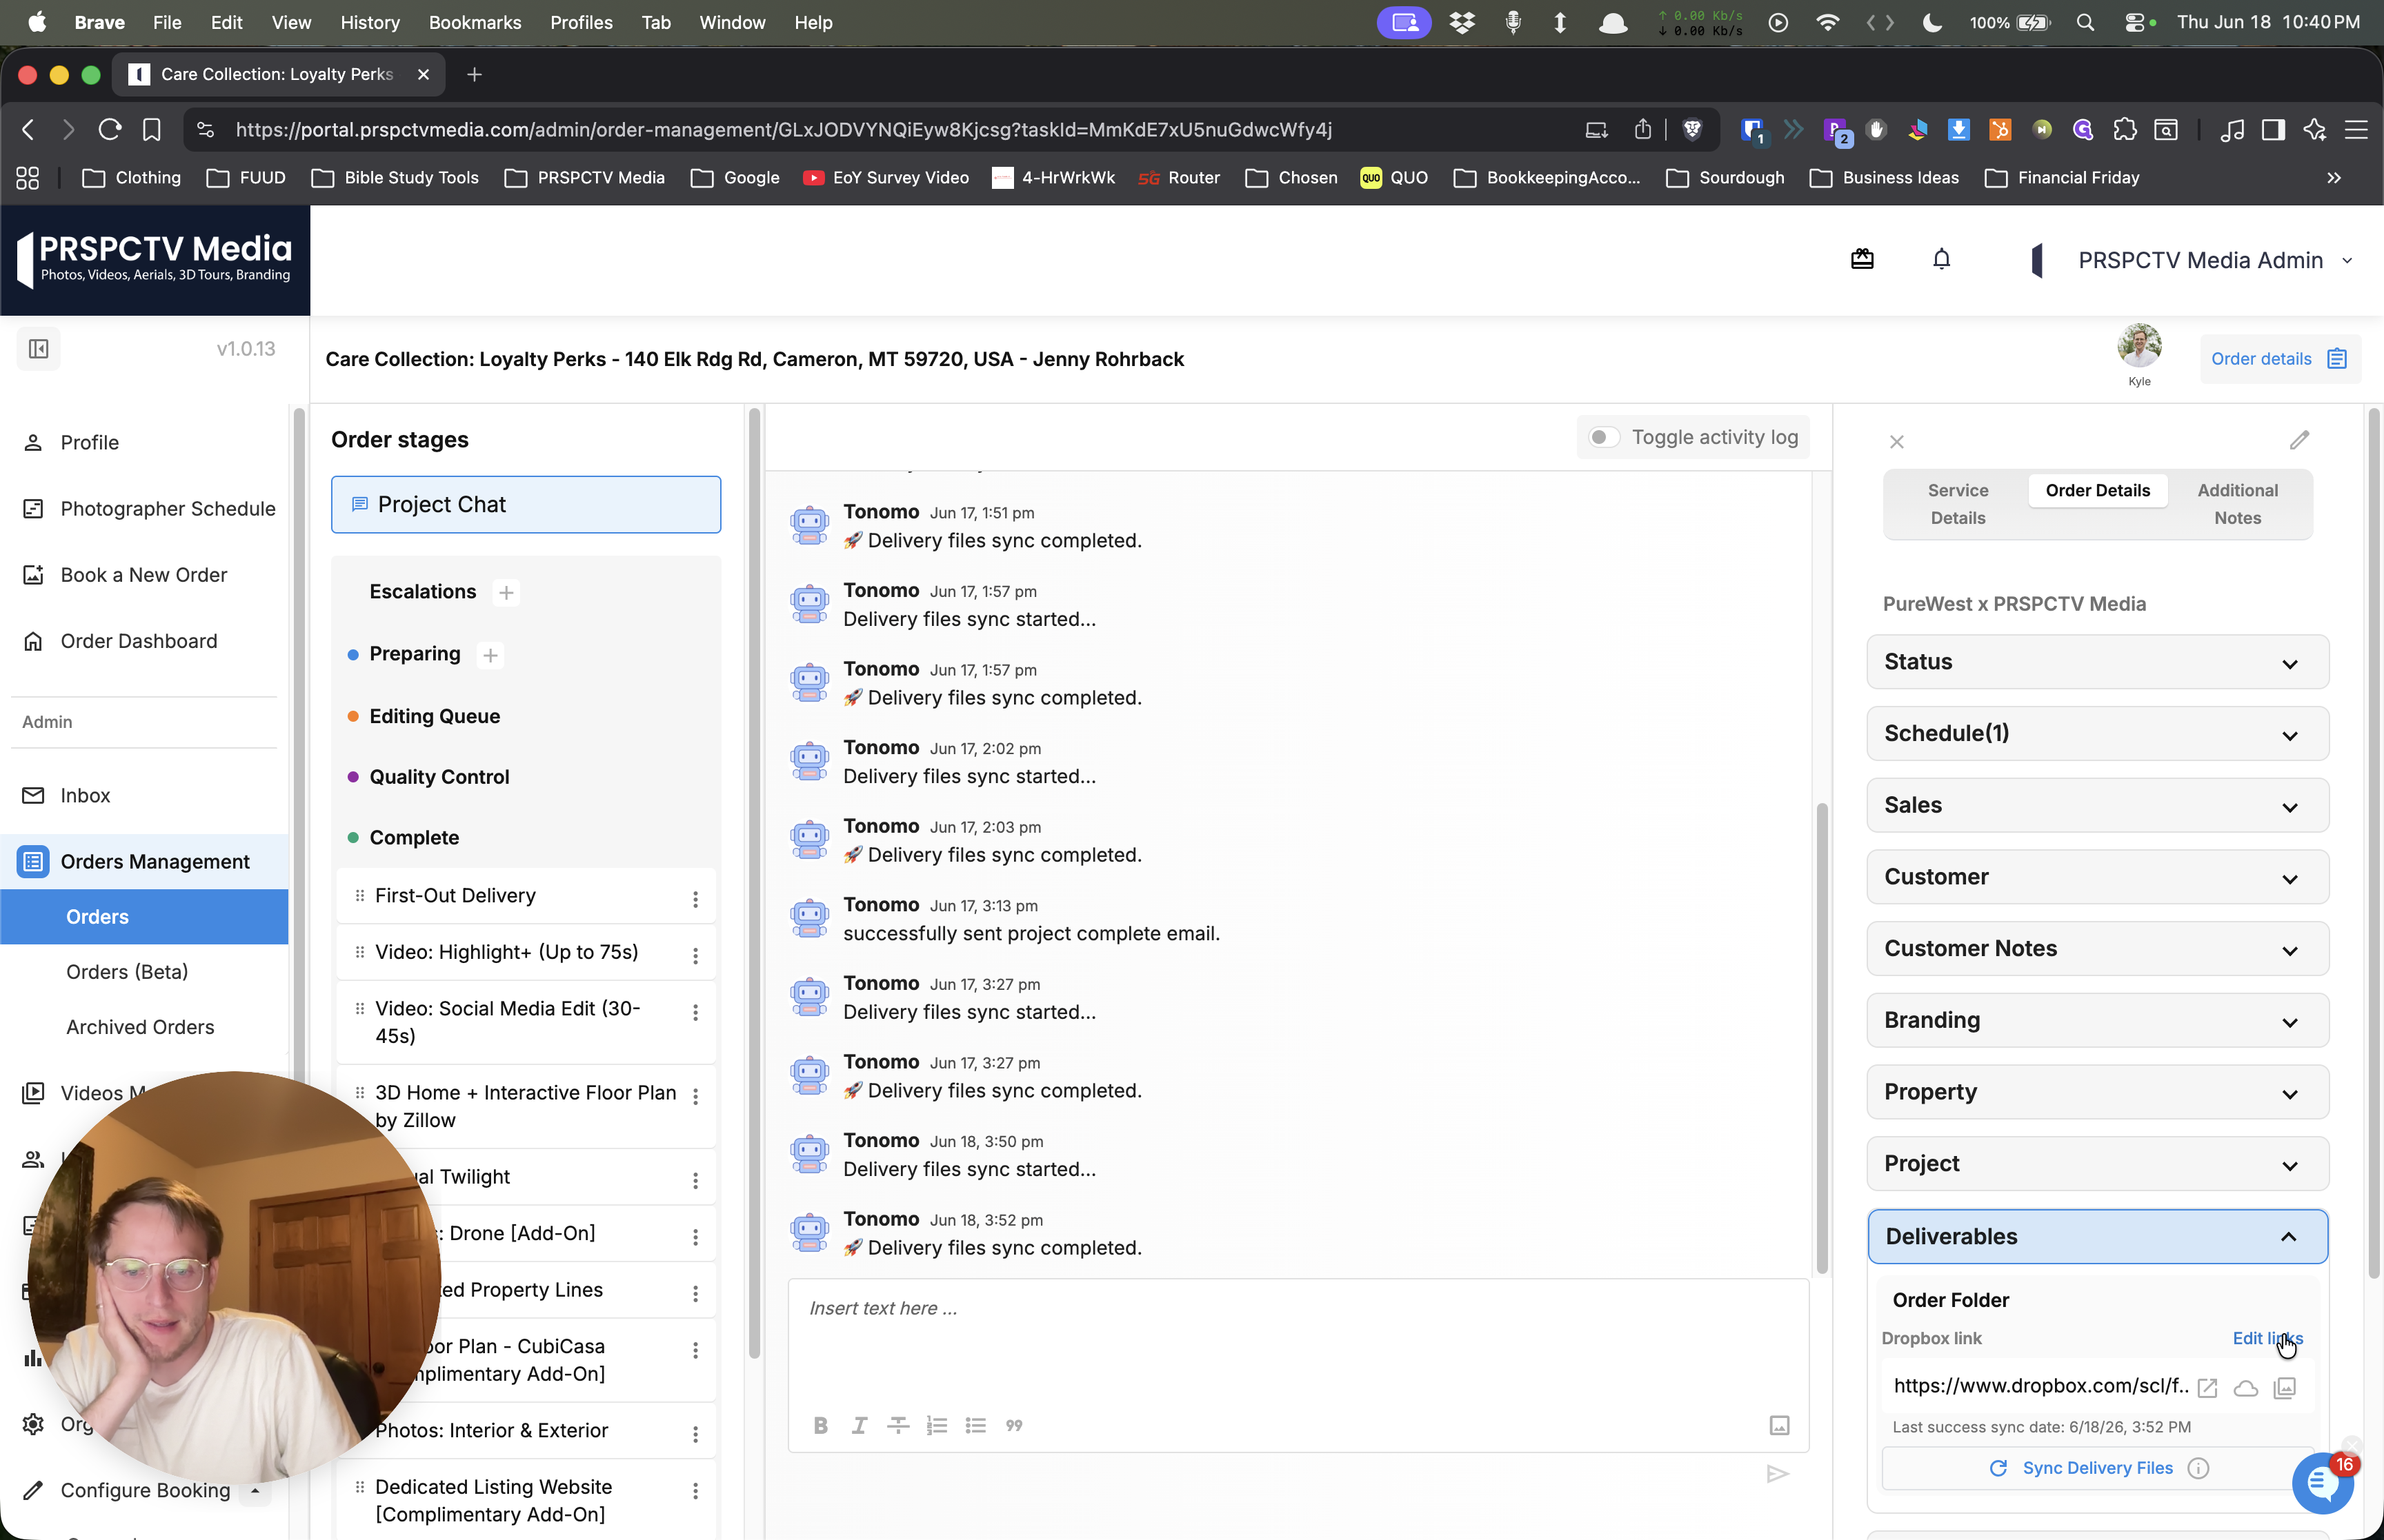This screenshot has width=2384, height=1540.
Task: Open Book a New Order
Action: [x=145, y=574]
